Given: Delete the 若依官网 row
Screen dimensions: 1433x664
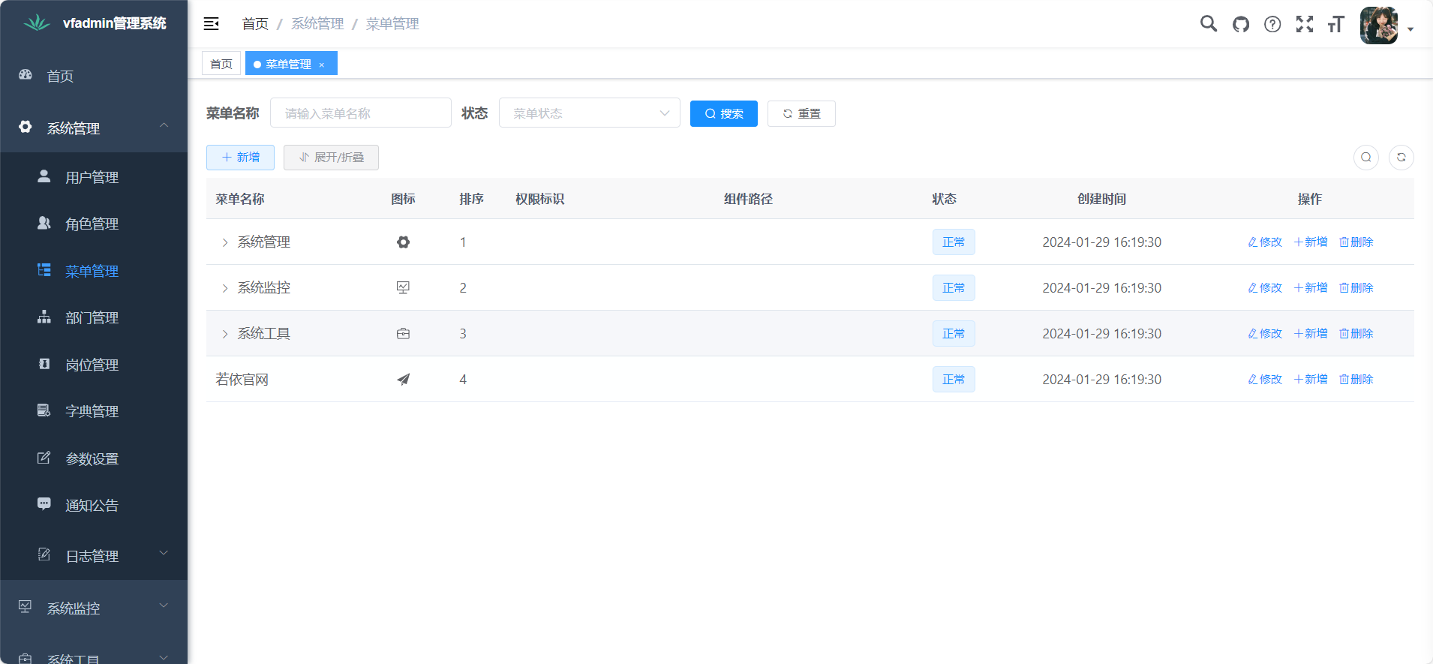Looking at the screenshot, I should pos(1356,380).
